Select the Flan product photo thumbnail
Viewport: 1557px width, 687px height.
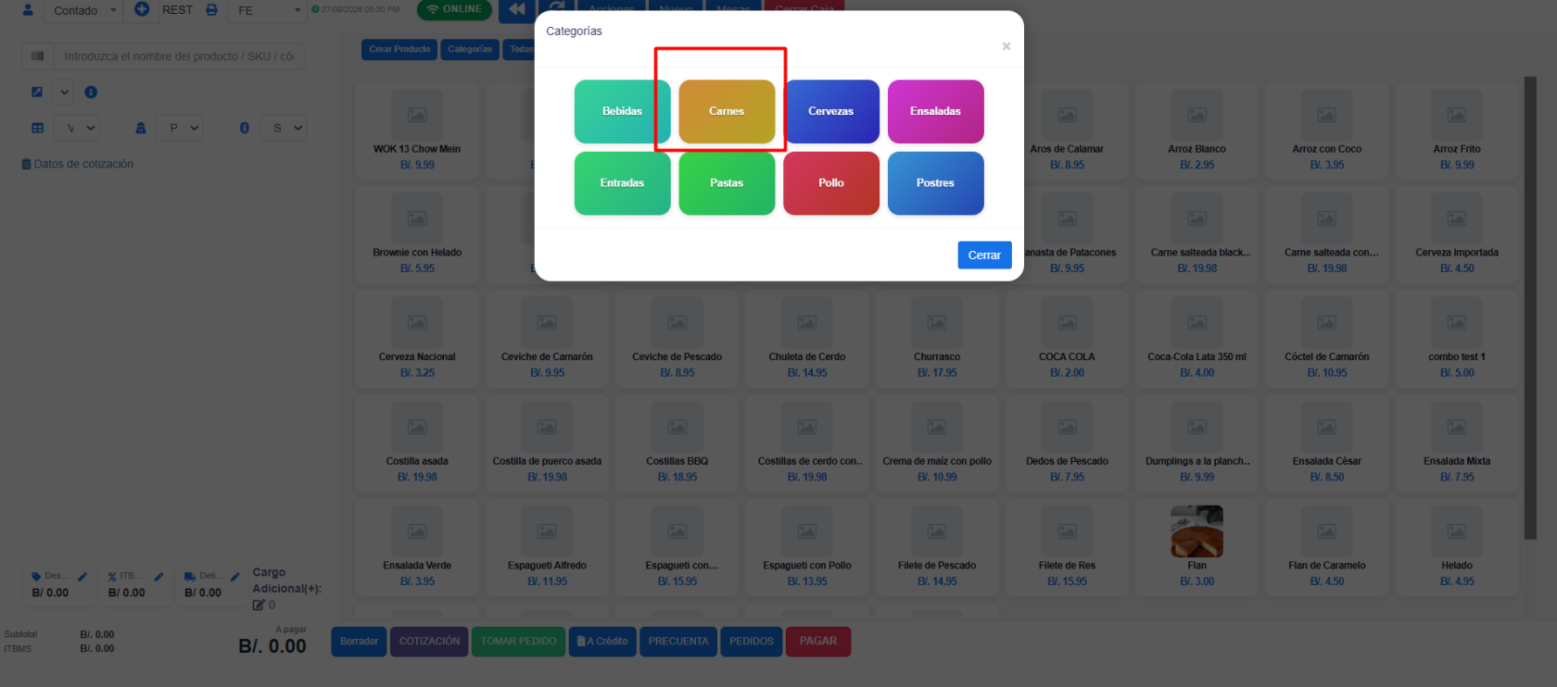(x=1197, y=531)
